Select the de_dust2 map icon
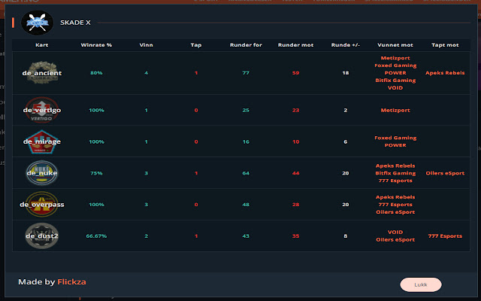The image size is (481, 301). point(42,236)
